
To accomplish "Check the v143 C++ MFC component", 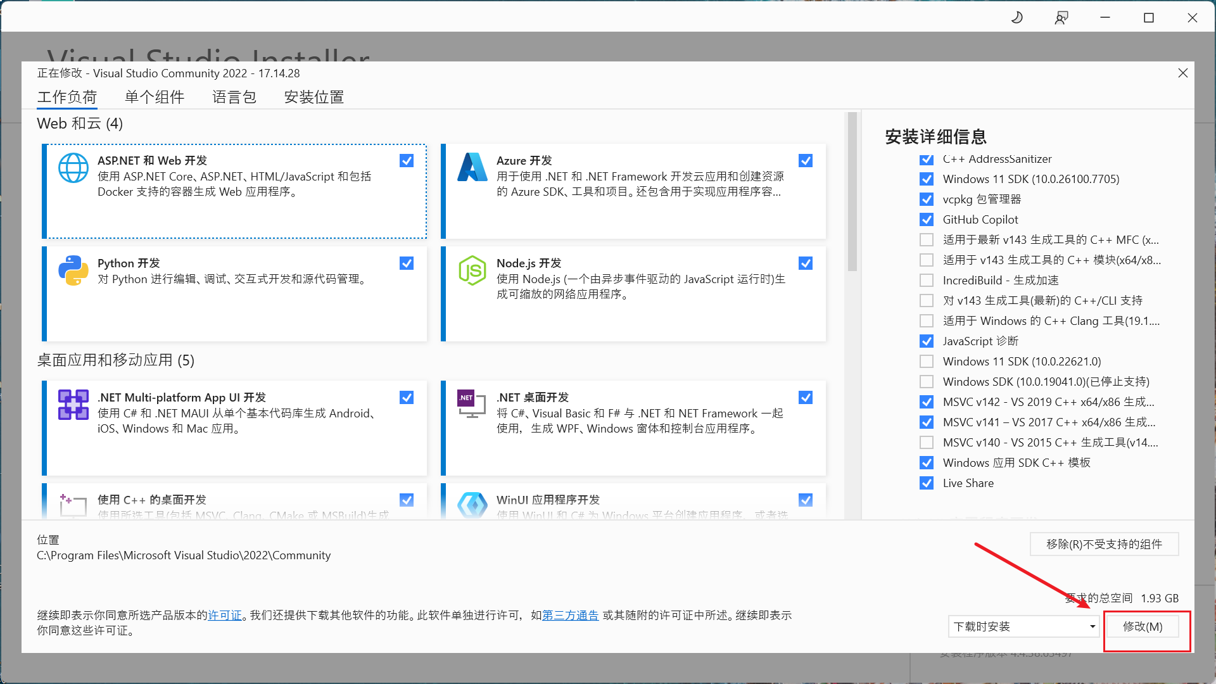I will (x=927, y=240).
